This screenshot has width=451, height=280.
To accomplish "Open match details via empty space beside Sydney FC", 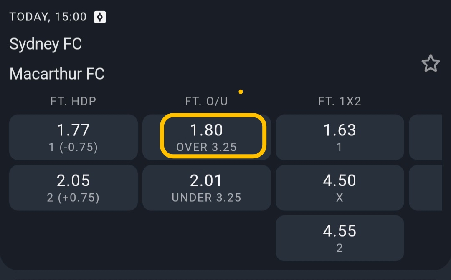I will pyautogui.click(x=251, y=44).
